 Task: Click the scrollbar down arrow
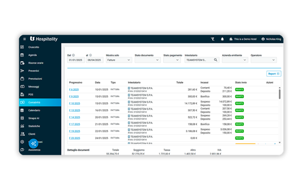coord(279,143)
